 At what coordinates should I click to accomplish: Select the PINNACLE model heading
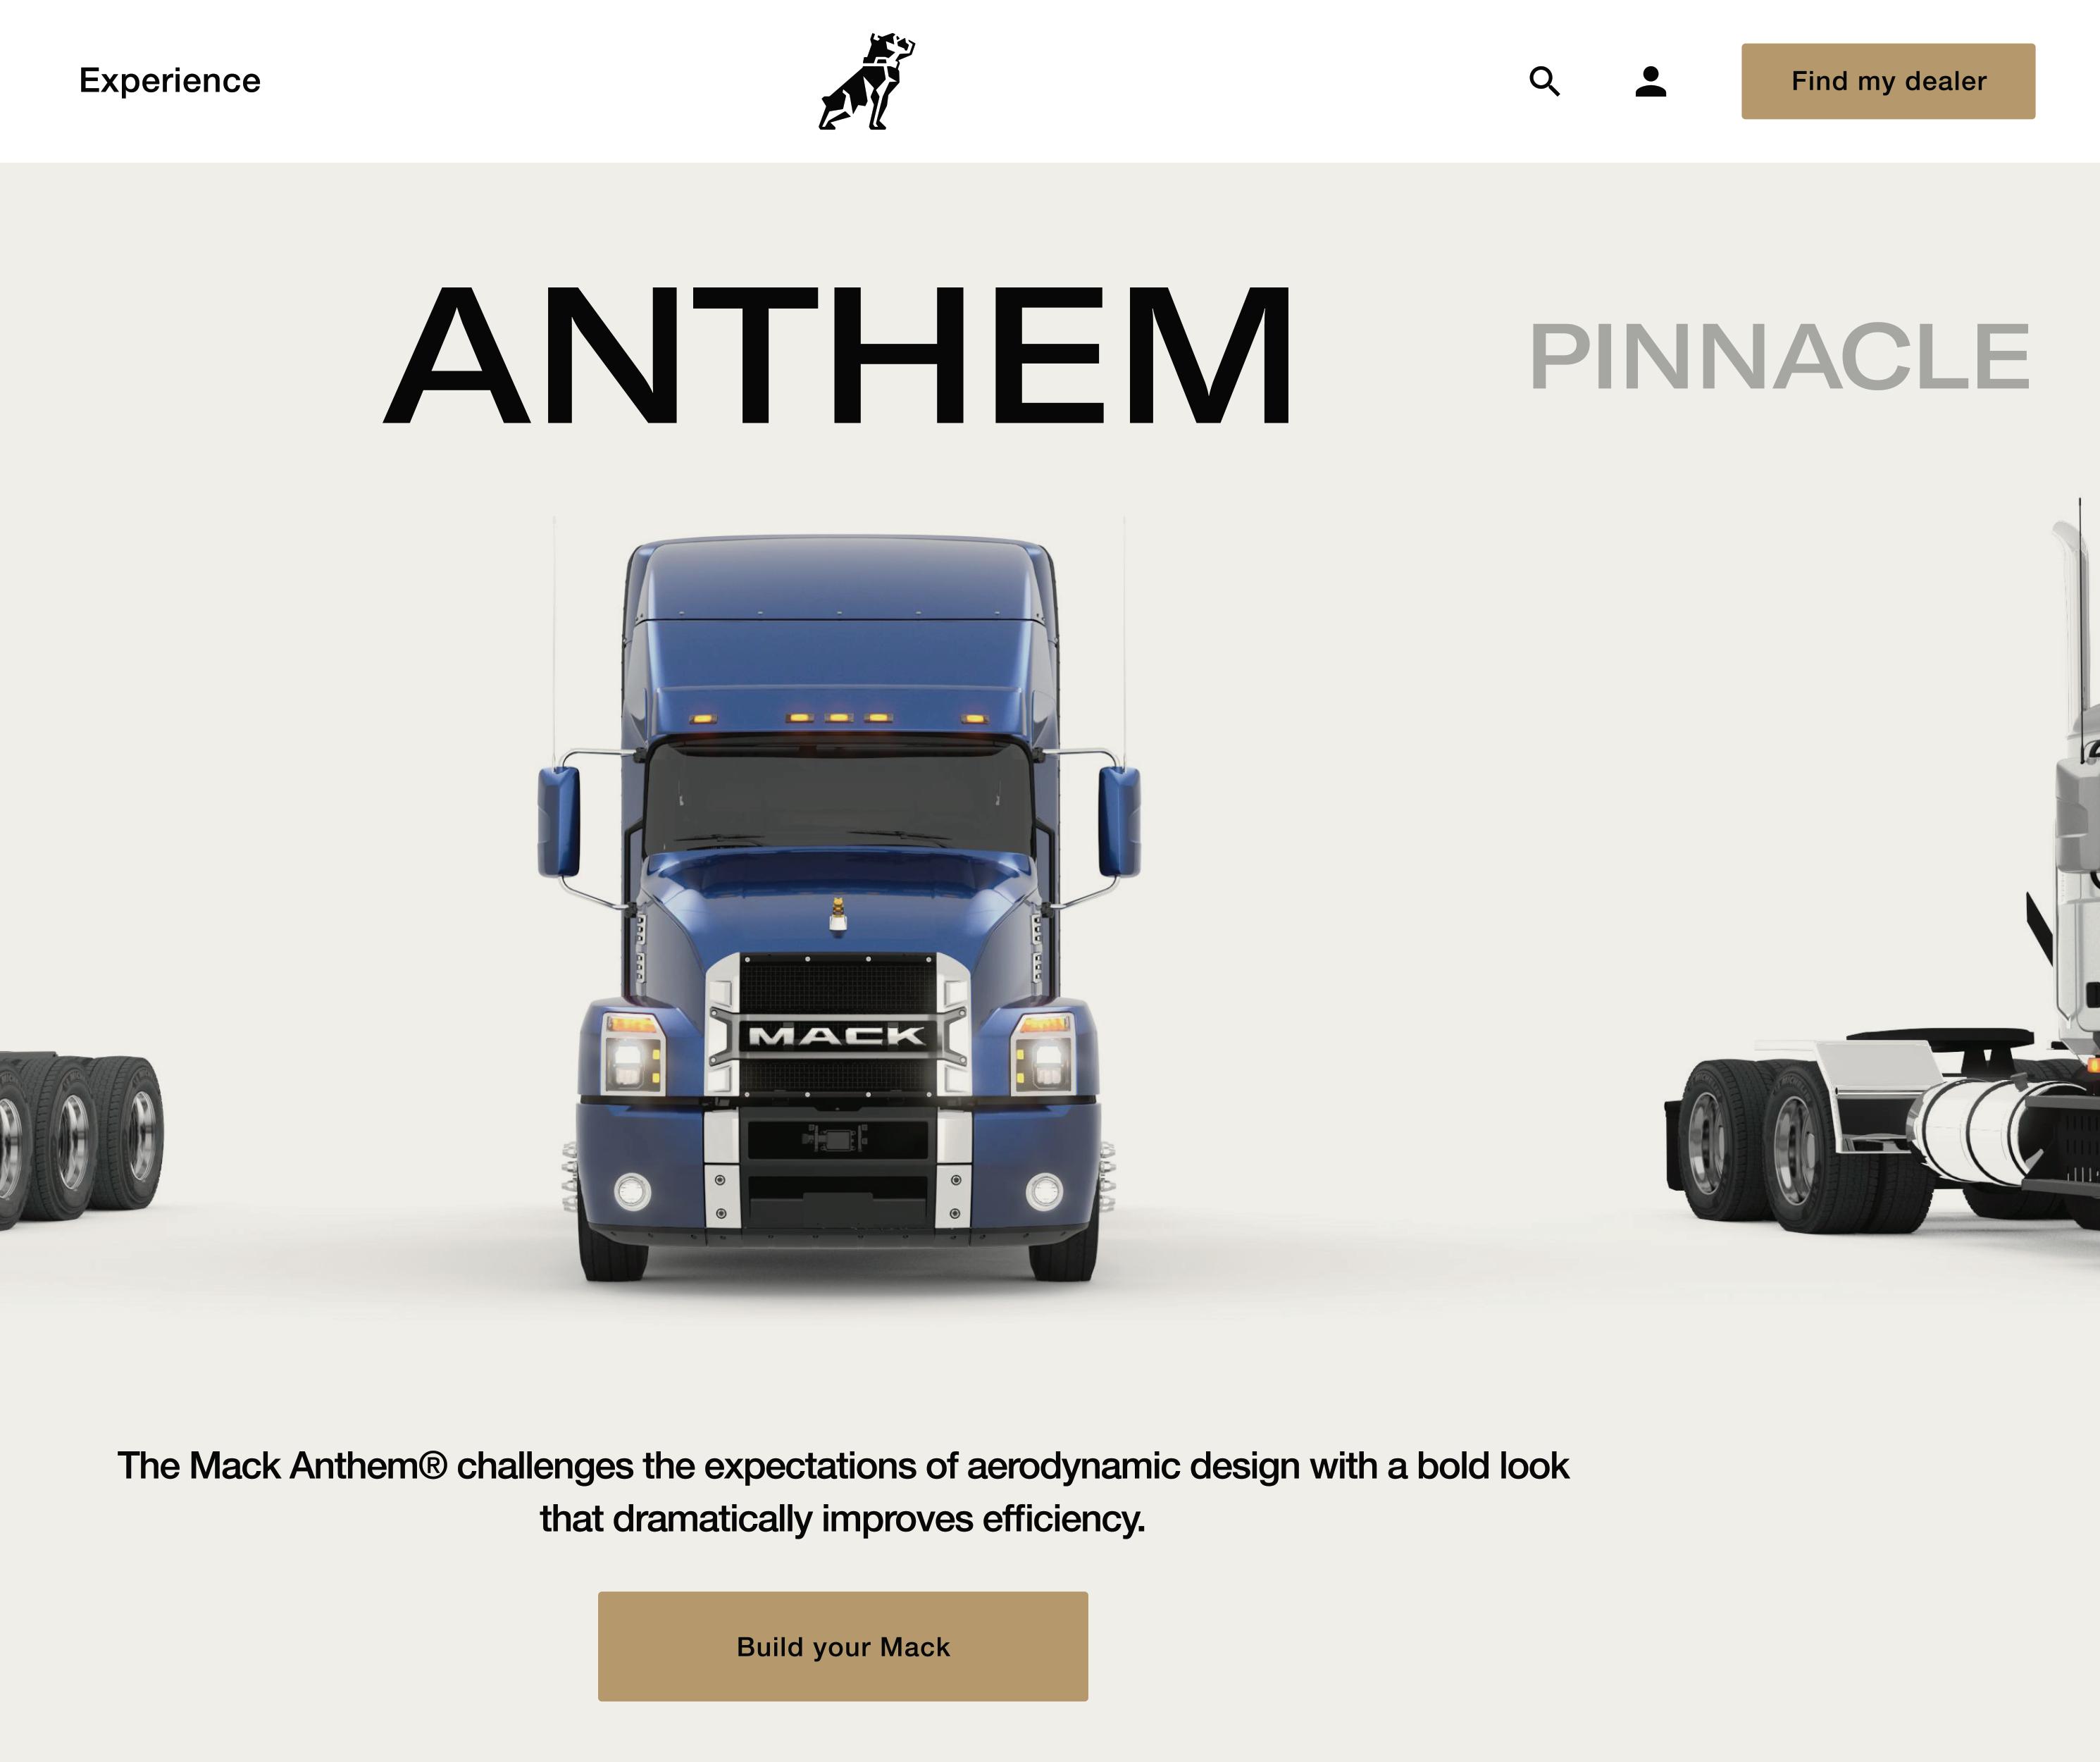click(x=1780, y=356)
